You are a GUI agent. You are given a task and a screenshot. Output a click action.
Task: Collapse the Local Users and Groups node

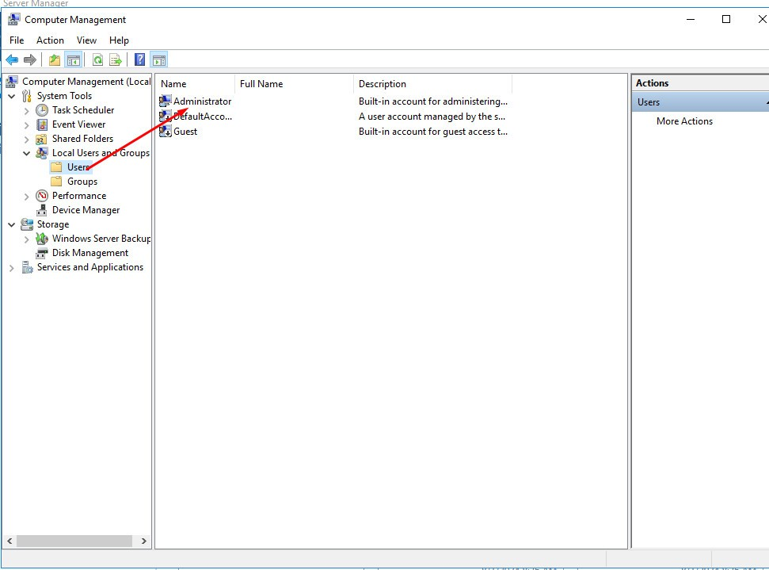coord(27,154)
